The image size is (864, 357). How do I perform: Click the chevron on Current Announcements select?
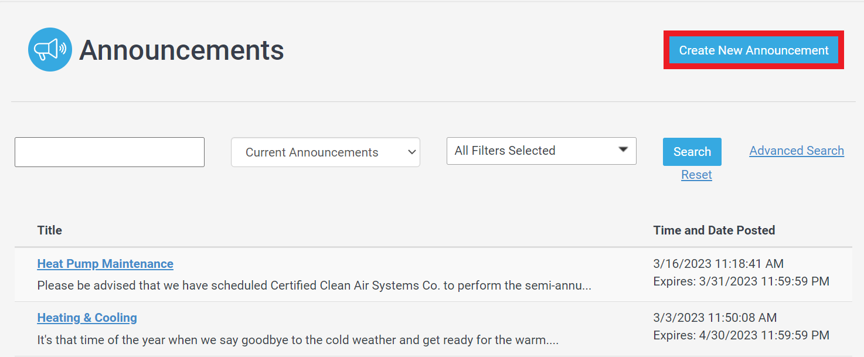411,152
